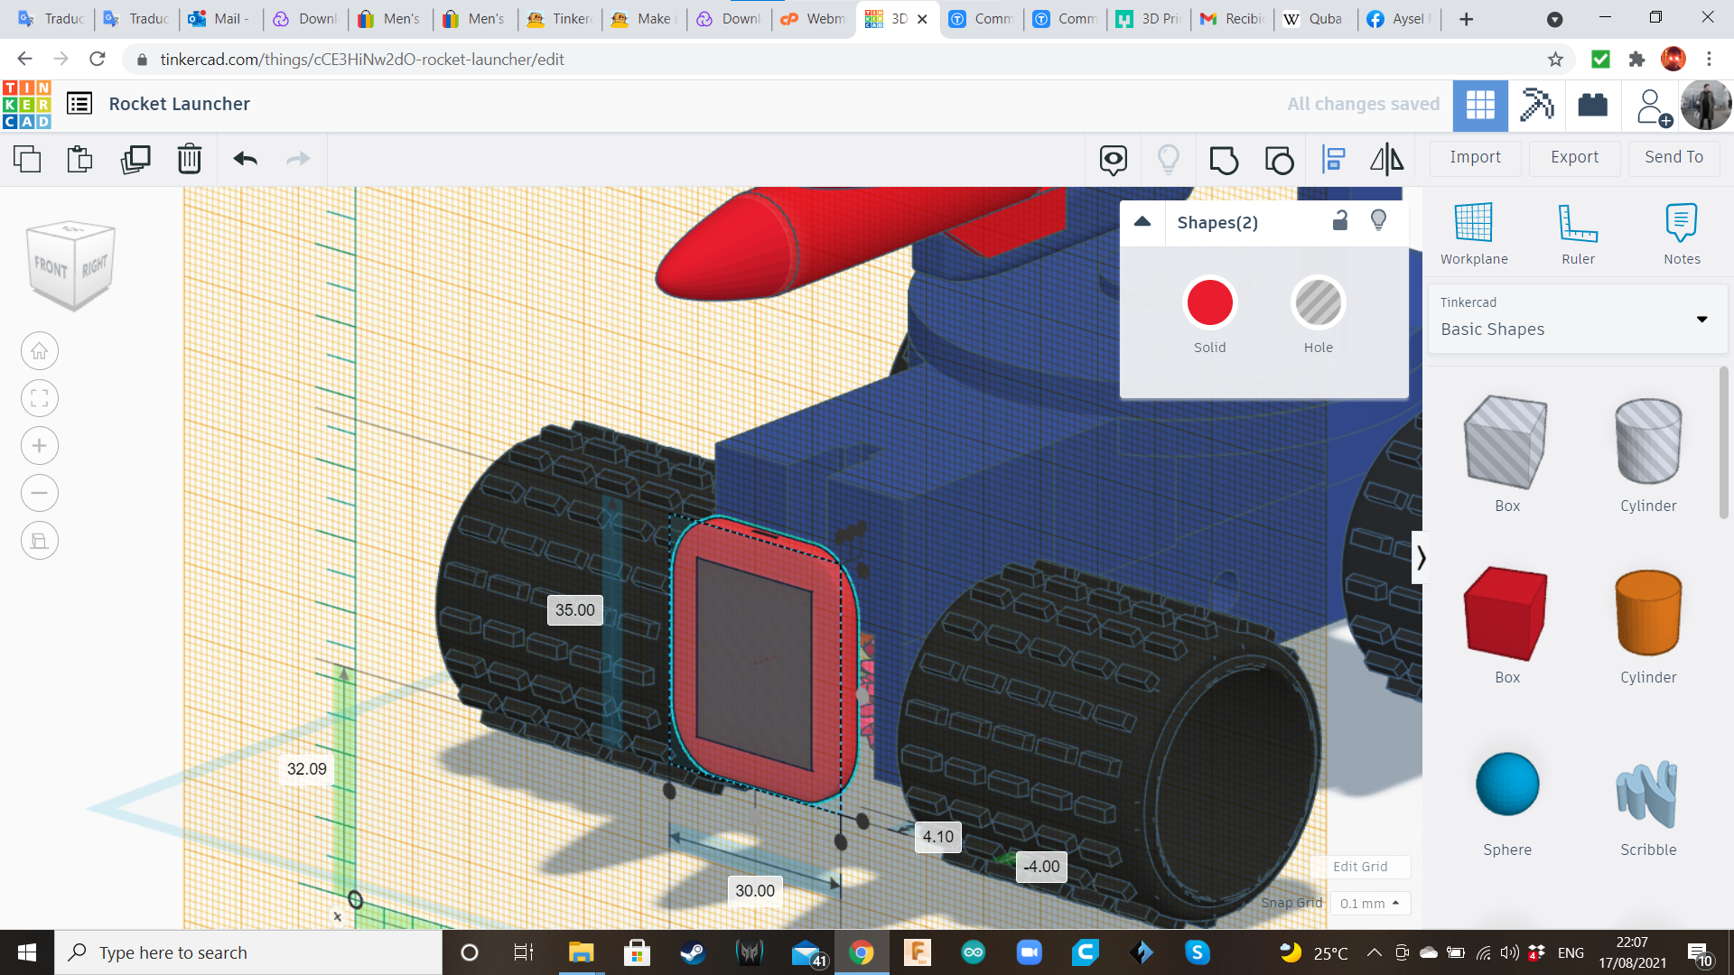This screenshot has height=975, width=1734.
Task: Click the Export button
Action: (x=1574, y=157)
